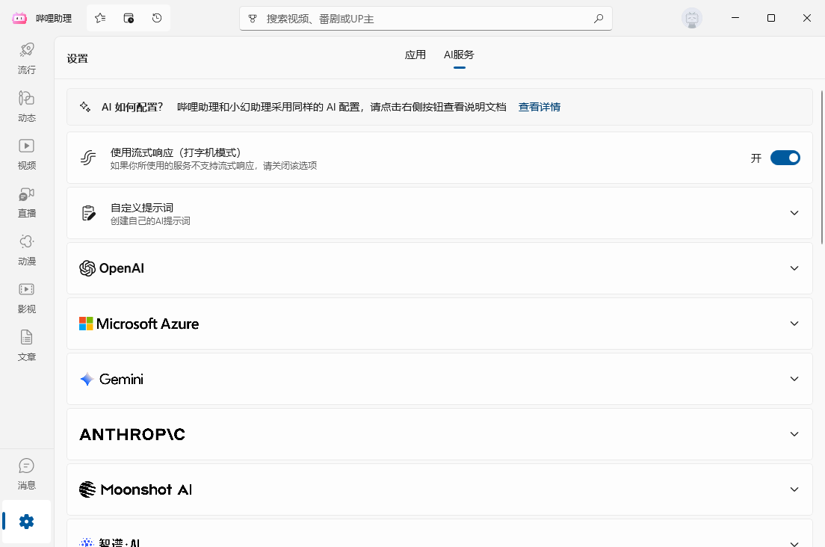This screenshot has height=547, width=825.
Task: Open the 流行 (Popular) sidebar section
Action: pyautogui.click(x=26, y=58)
